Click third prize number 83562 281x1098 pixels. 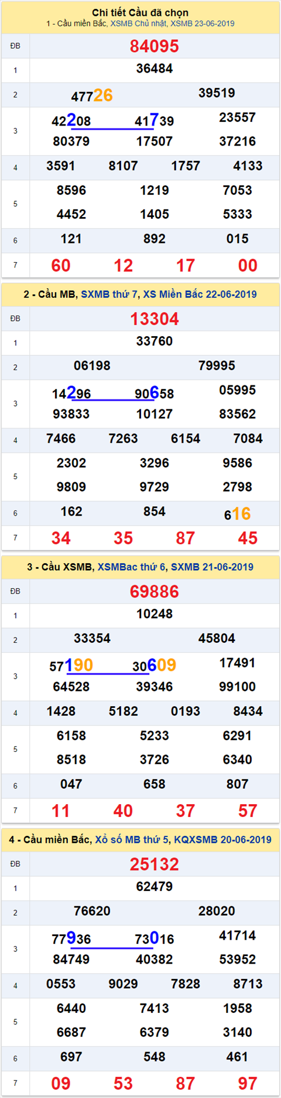click(x=238, y=414)
